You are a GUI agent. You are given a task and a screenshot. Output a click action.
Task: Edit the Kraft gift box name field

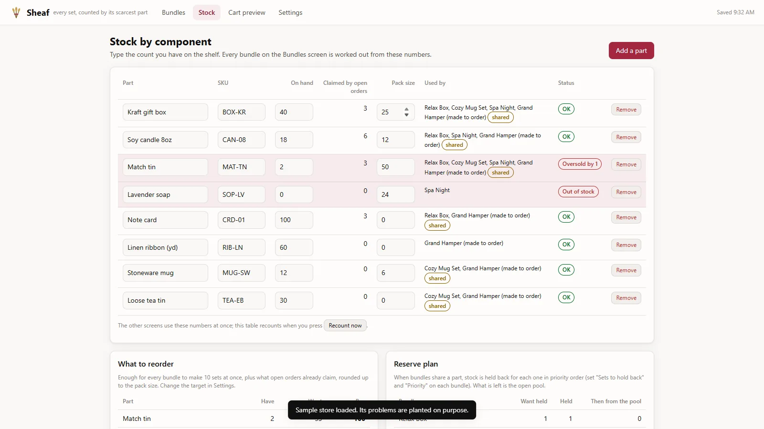(x=165, y=112)
